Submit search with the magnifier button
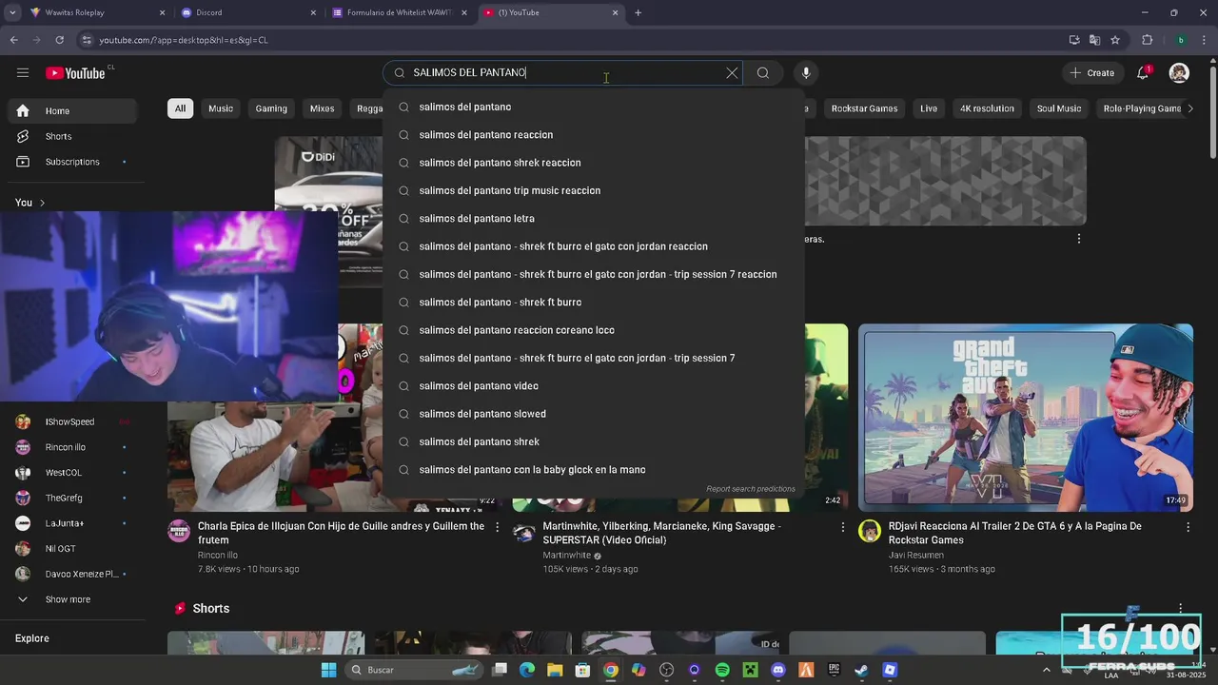This screenshot has width=1218, height=685. point(763,73)
